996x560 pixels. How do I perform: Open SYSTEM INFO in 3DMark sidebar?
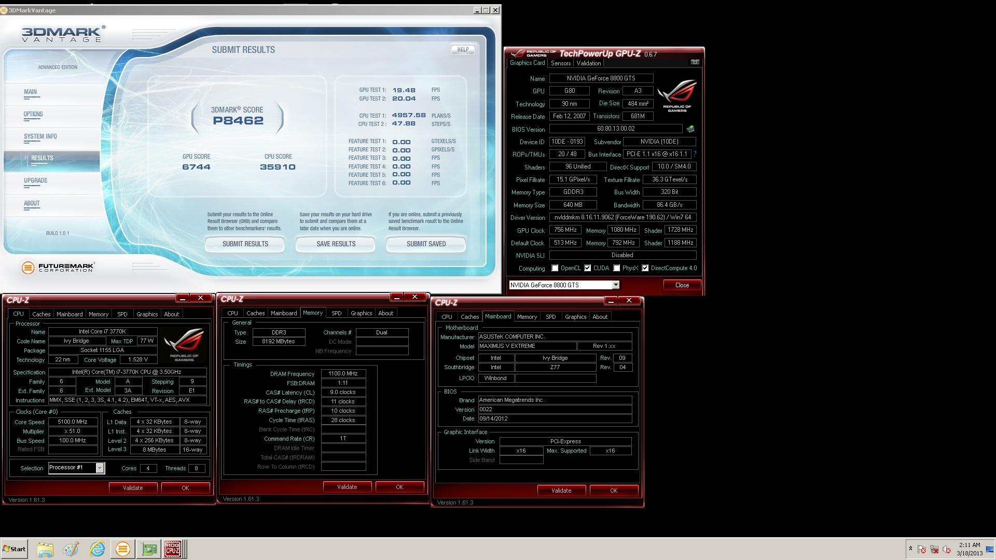pyautogui.click(x=40, y=136)
